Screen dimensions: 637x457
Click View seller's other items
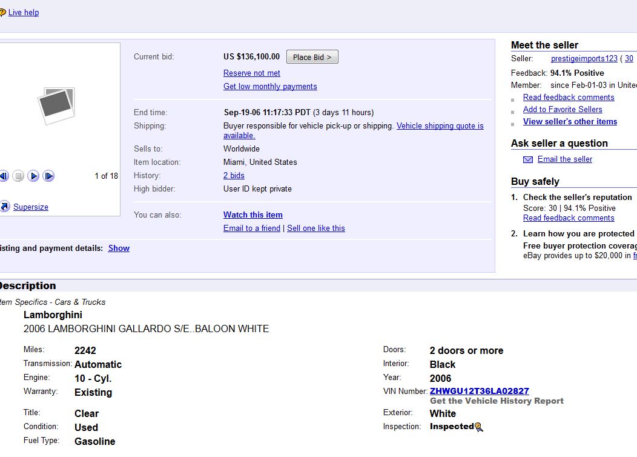[x=570, y=121]
